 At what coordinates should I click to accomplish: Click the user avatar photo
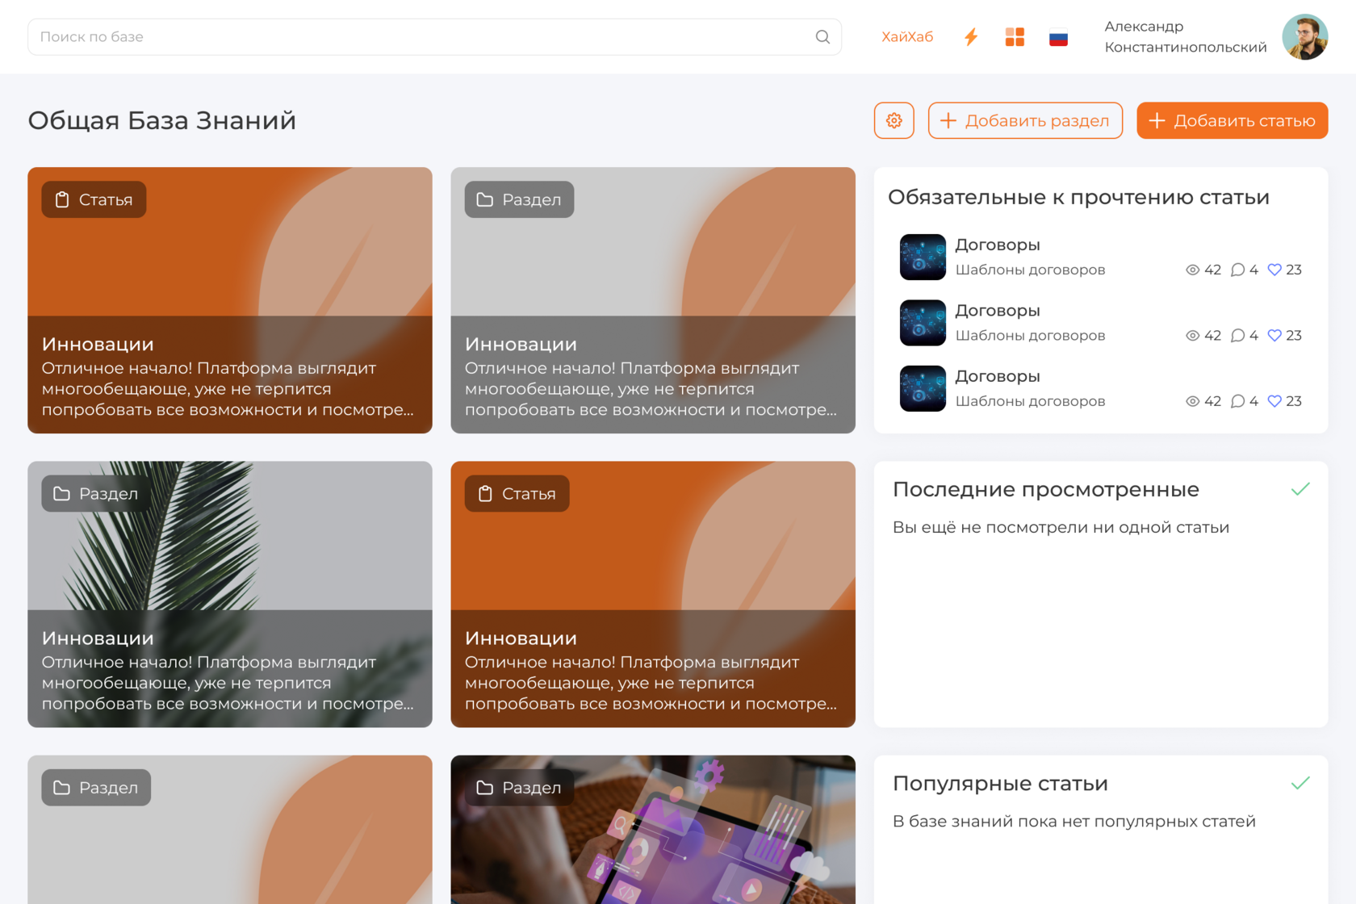(x=1305, y=37)
